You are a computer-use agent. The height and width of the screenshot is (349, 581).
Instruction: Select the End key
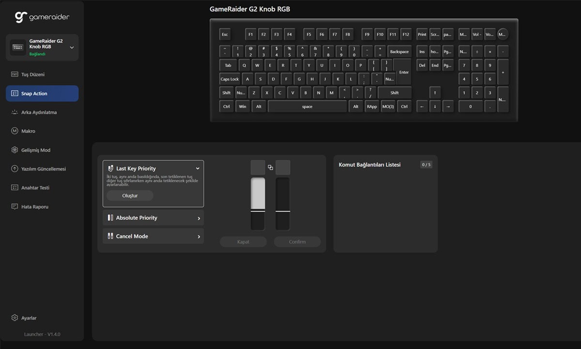(435, 65)
